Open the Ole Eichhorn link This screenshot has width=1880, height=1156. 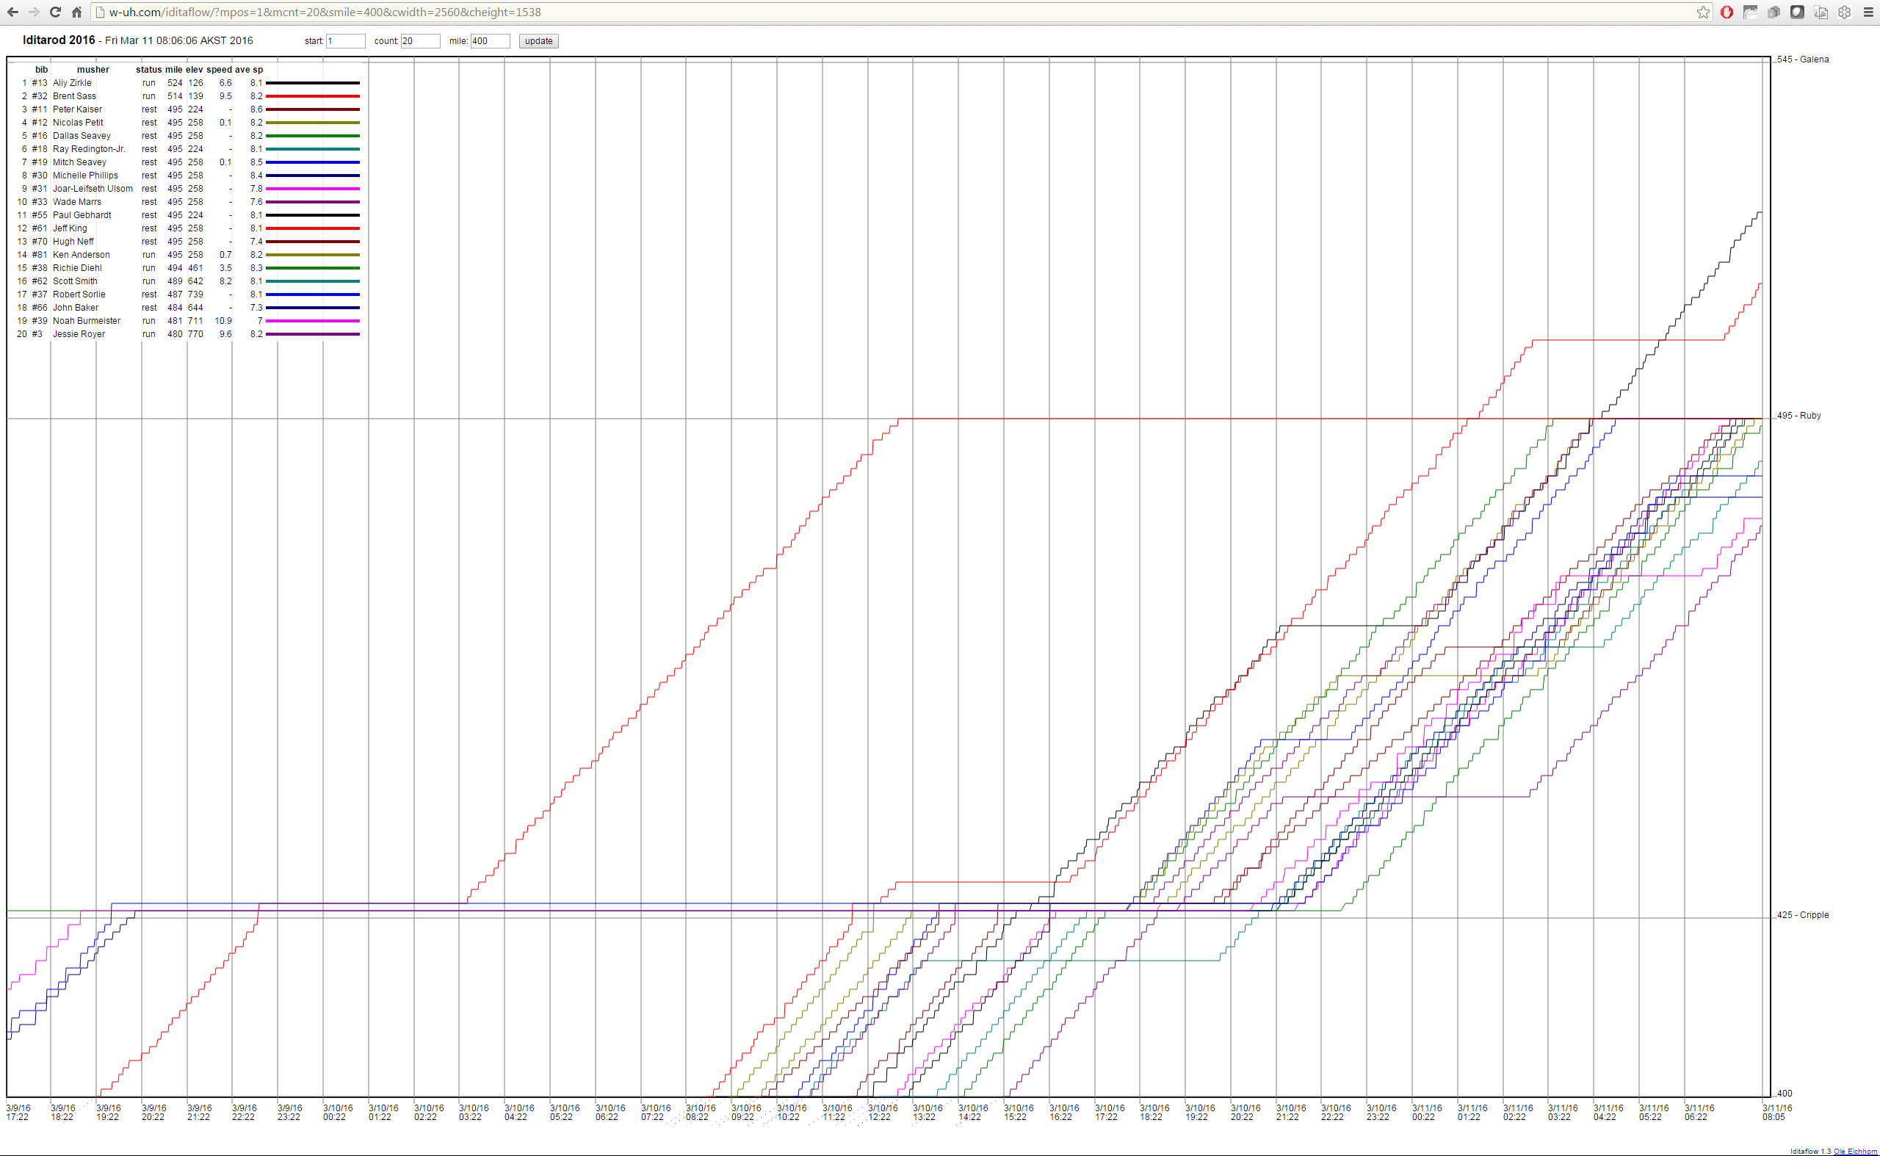pos(1856,1151)
